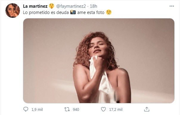Screen dimensions: 180x115
Task: Click the camera with flash emoji
Action: [73, 12]
